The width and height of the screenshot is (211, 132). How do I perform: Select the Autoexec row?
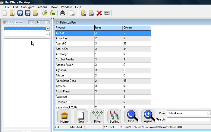103,97
